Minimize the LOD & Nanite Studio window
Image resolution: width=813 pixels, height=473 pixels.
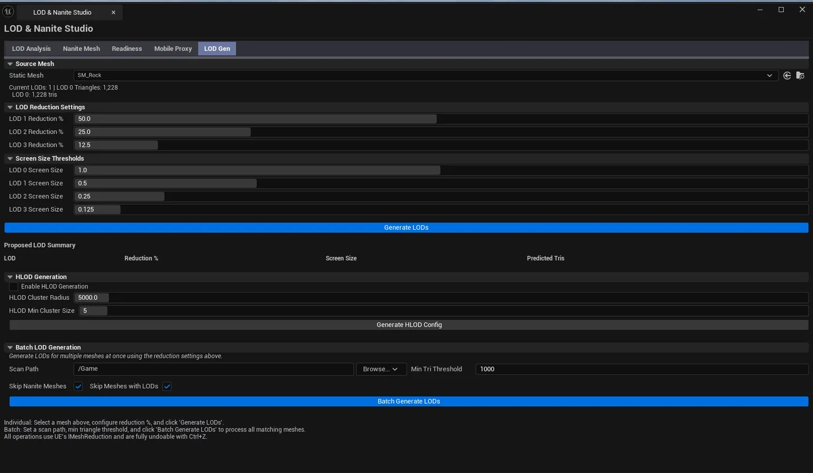coord(760,10)
